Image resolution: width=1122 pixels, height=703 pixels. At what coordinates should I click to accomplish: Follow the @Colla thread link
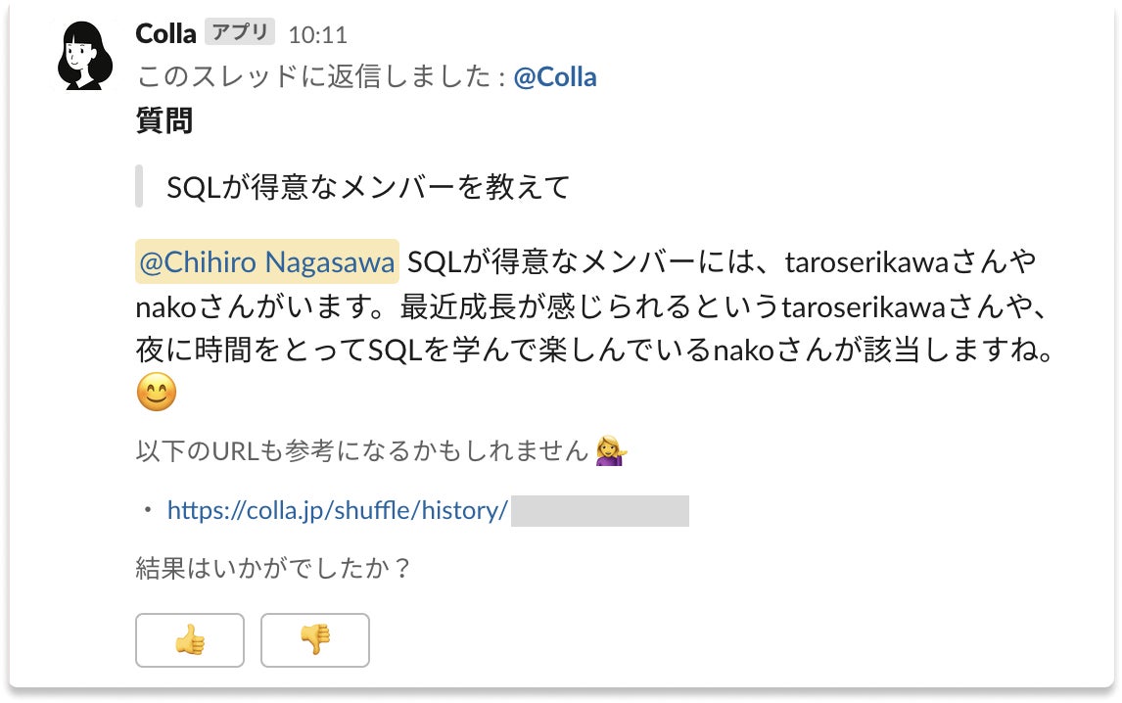point(554,77)
